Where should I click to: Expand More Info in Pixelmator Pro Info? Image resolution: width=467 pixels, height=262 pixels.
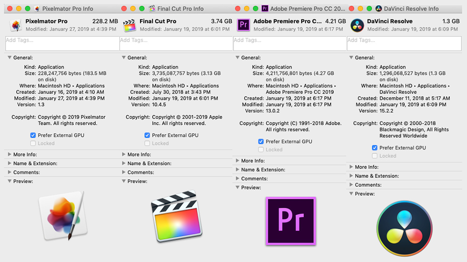click(x=9, y=154)
